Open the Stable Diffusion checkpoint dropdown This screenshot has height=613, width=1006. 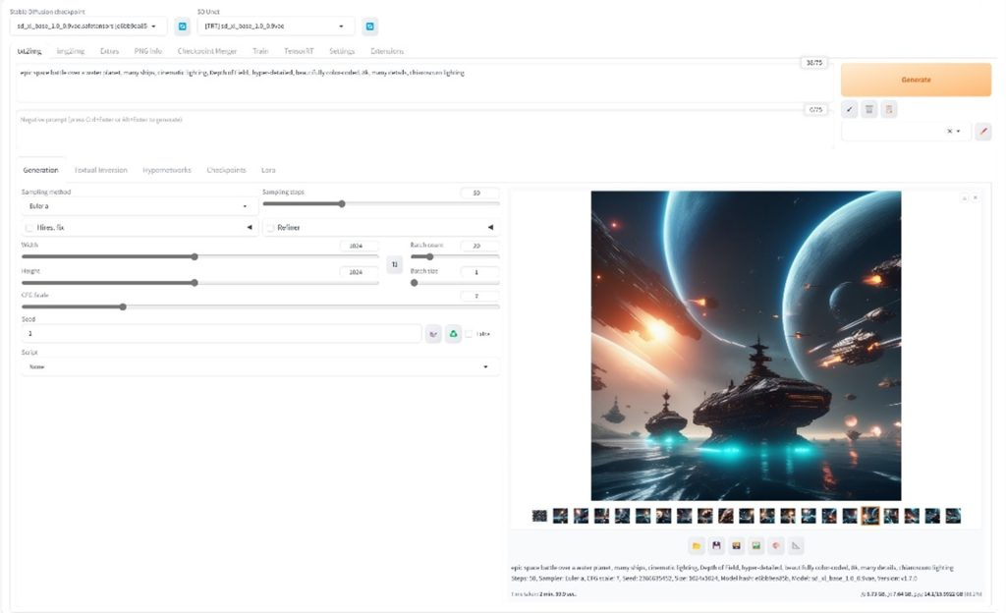(x=88, y=27)
